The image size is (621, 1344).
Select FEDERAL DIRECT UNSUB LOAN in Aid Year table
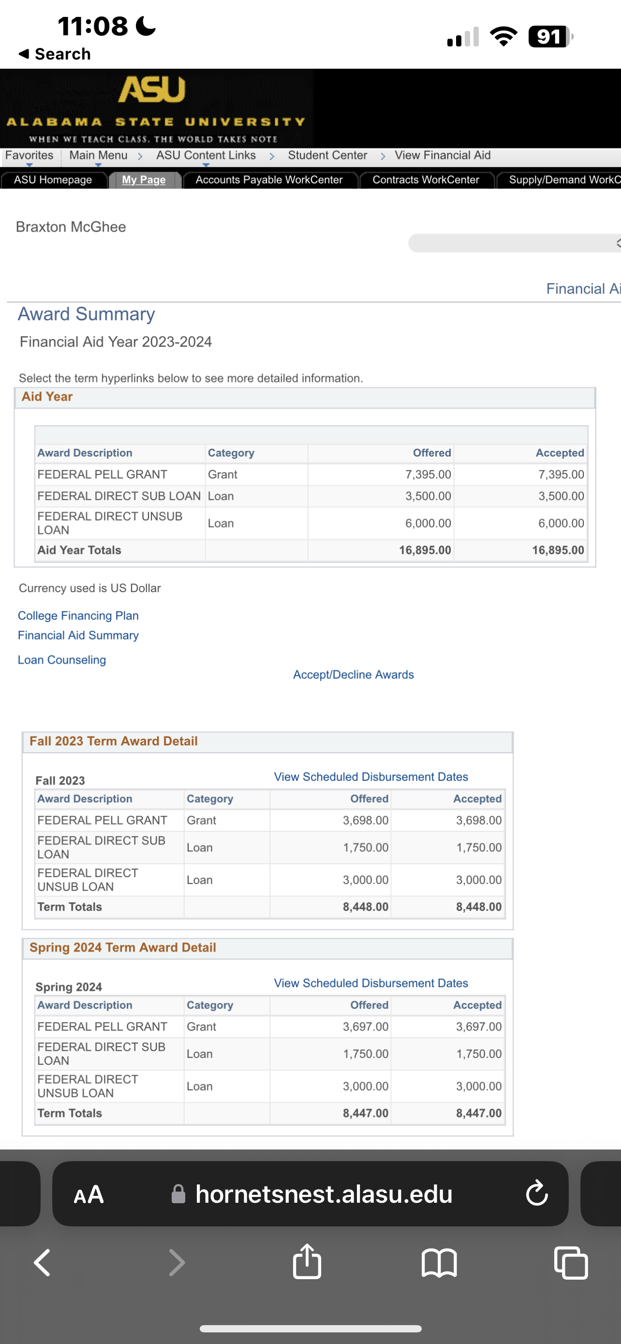point(110,523)
